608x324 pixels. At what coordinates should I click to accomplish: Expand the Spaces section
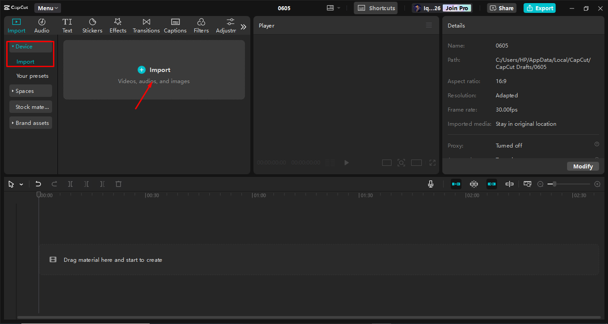(30, 91)
